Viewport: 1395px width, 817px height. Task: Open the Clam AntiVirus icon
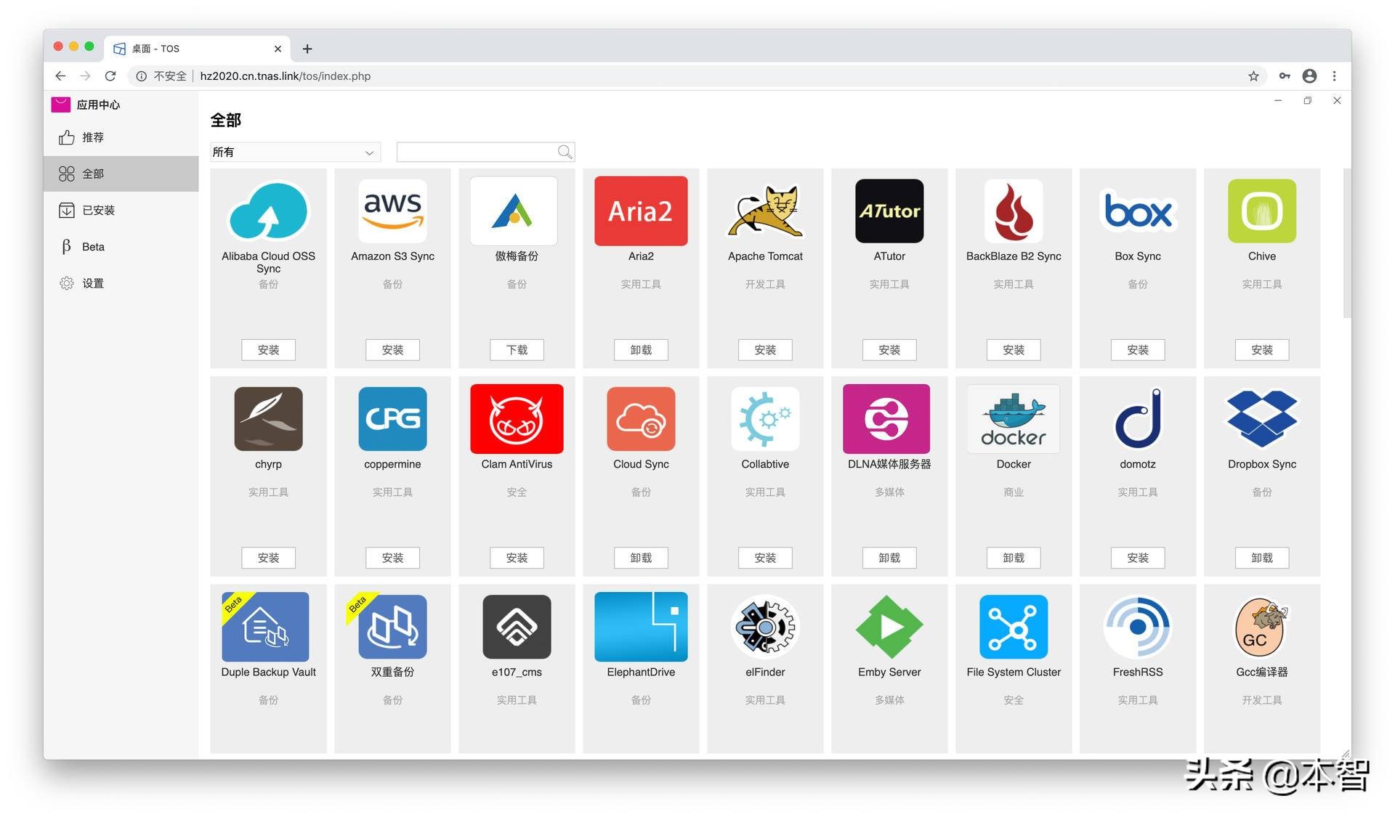point(516,419)
